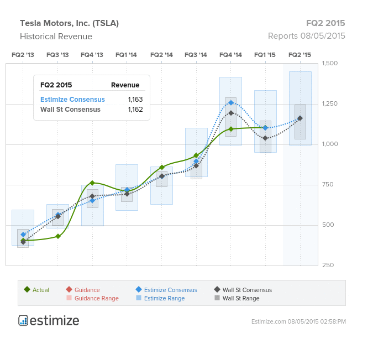
Task: Click the blue Estimize Range legend square
Action: point(139,298)
